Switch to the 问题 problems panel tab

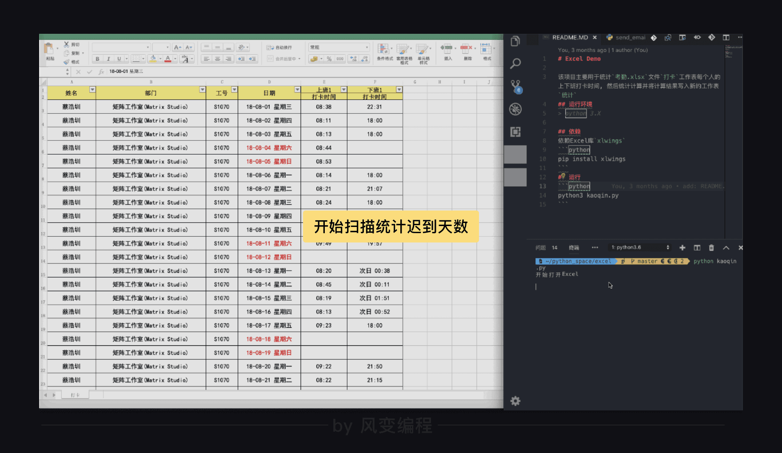[540, 248]
